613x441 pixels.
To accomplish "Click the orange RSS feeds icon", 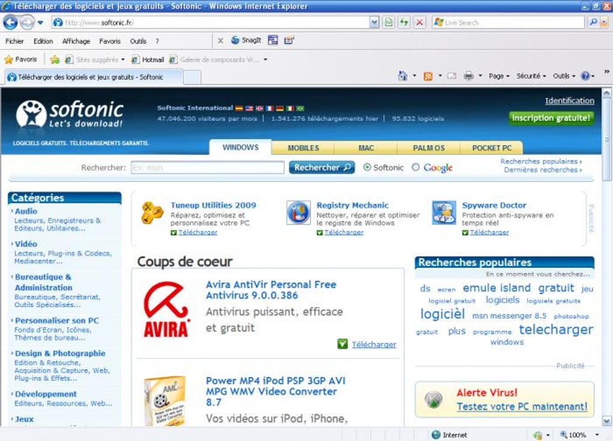I will point(428,76).
